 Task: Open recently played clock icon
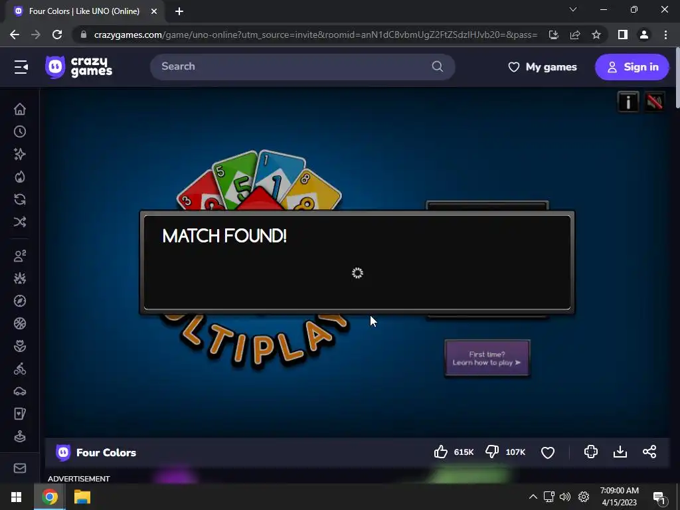pyautogui.click(x=20, y=131)
